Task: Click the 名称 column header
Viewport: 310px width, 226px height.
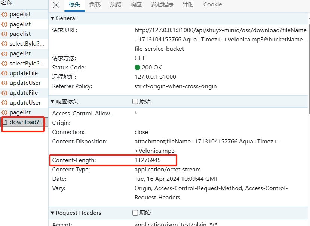Action: tap(7, 3)
